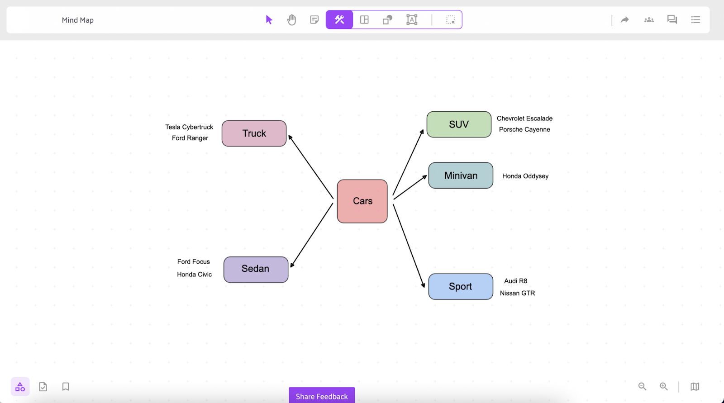
Task: Select the text box tool
Action: coord(412,20)
